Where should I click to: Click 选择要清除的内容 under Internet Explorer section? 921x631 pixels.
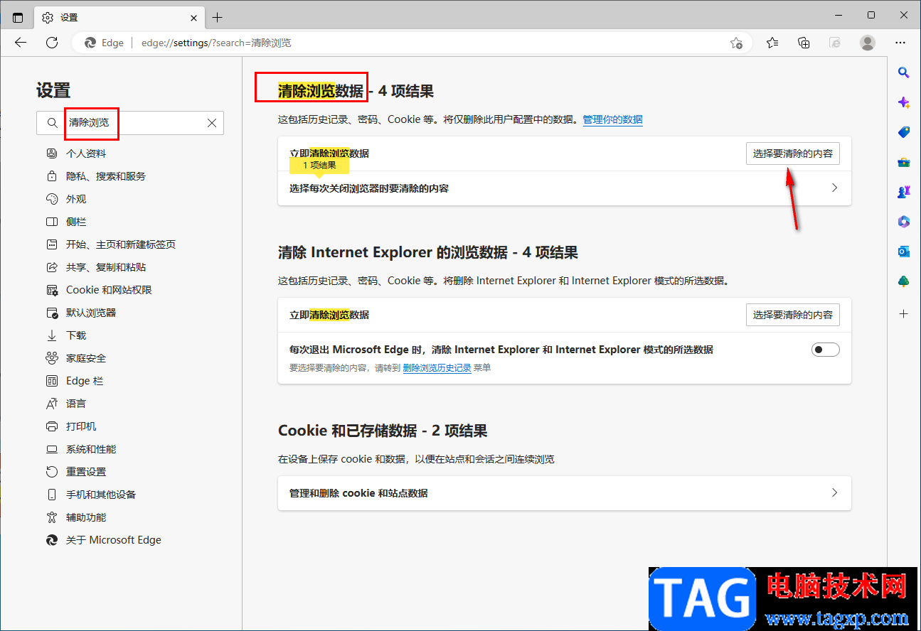[x=792, y=315]
